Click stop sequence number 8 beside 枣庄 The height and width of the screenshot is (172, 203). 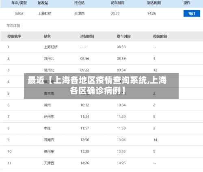pos(9,128)
